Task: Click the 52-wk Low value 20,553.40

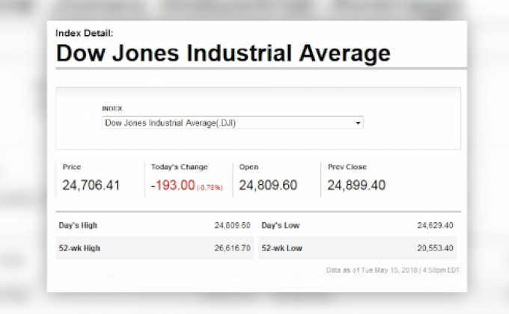Action: click(435, 247)
